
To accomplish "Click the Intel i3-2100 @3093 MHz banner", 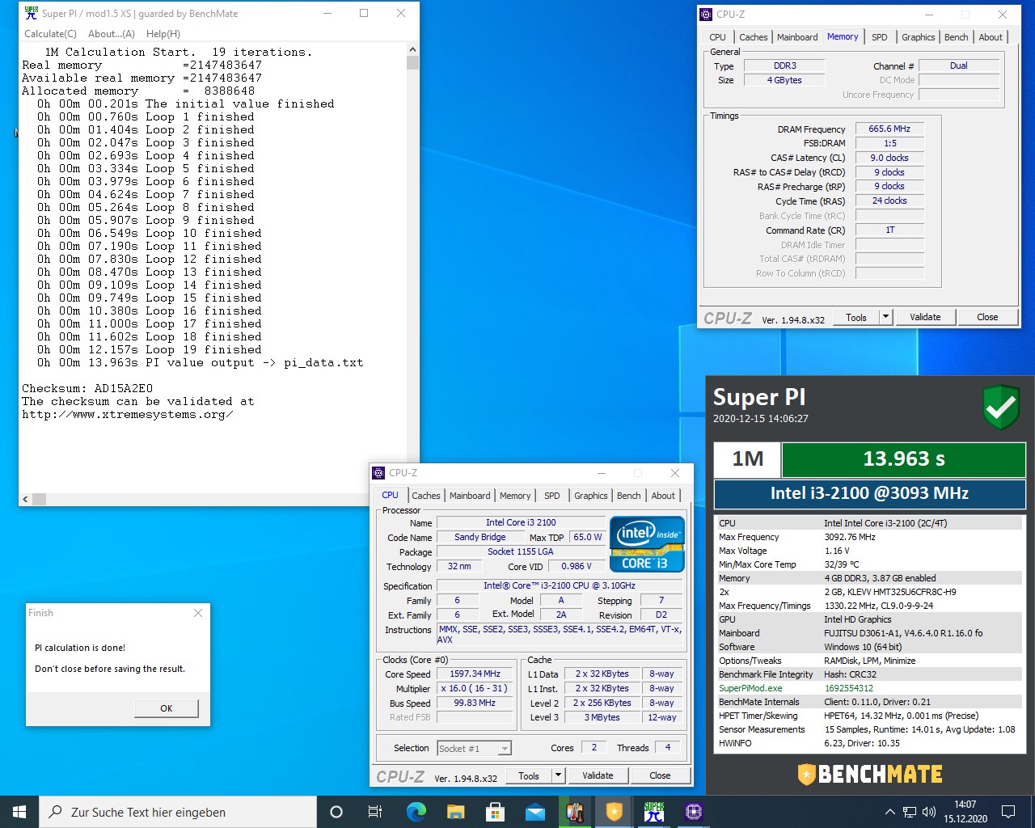I will [869, 493].
